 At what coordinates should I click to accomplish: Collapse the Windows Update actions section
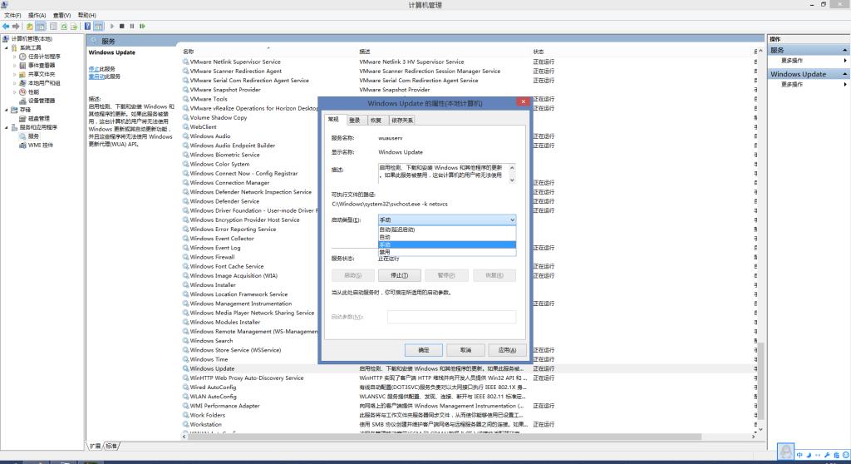pyautogui.click(x=845, y=74)
